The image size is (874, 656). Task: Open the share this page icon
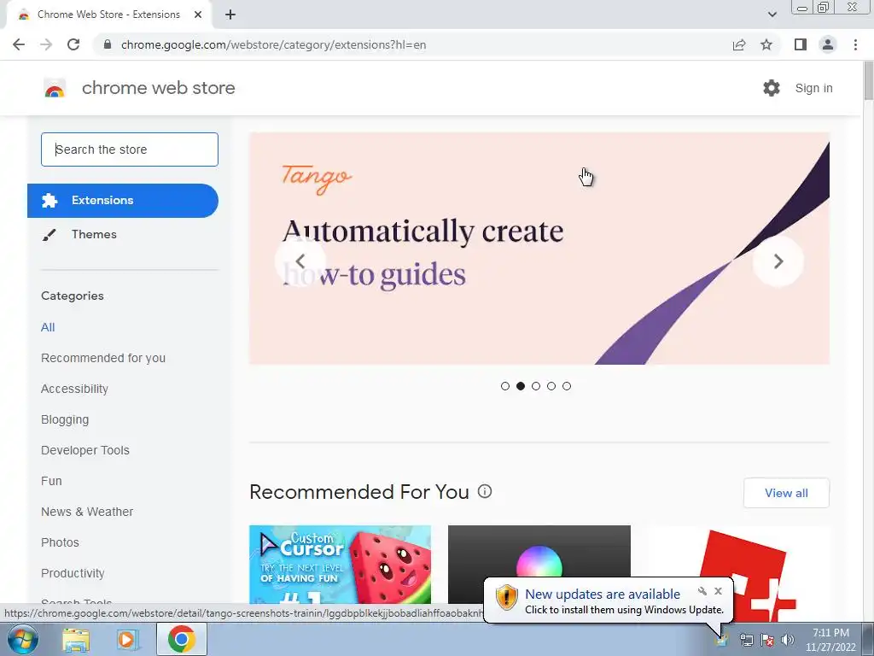(x=739, y=44)
